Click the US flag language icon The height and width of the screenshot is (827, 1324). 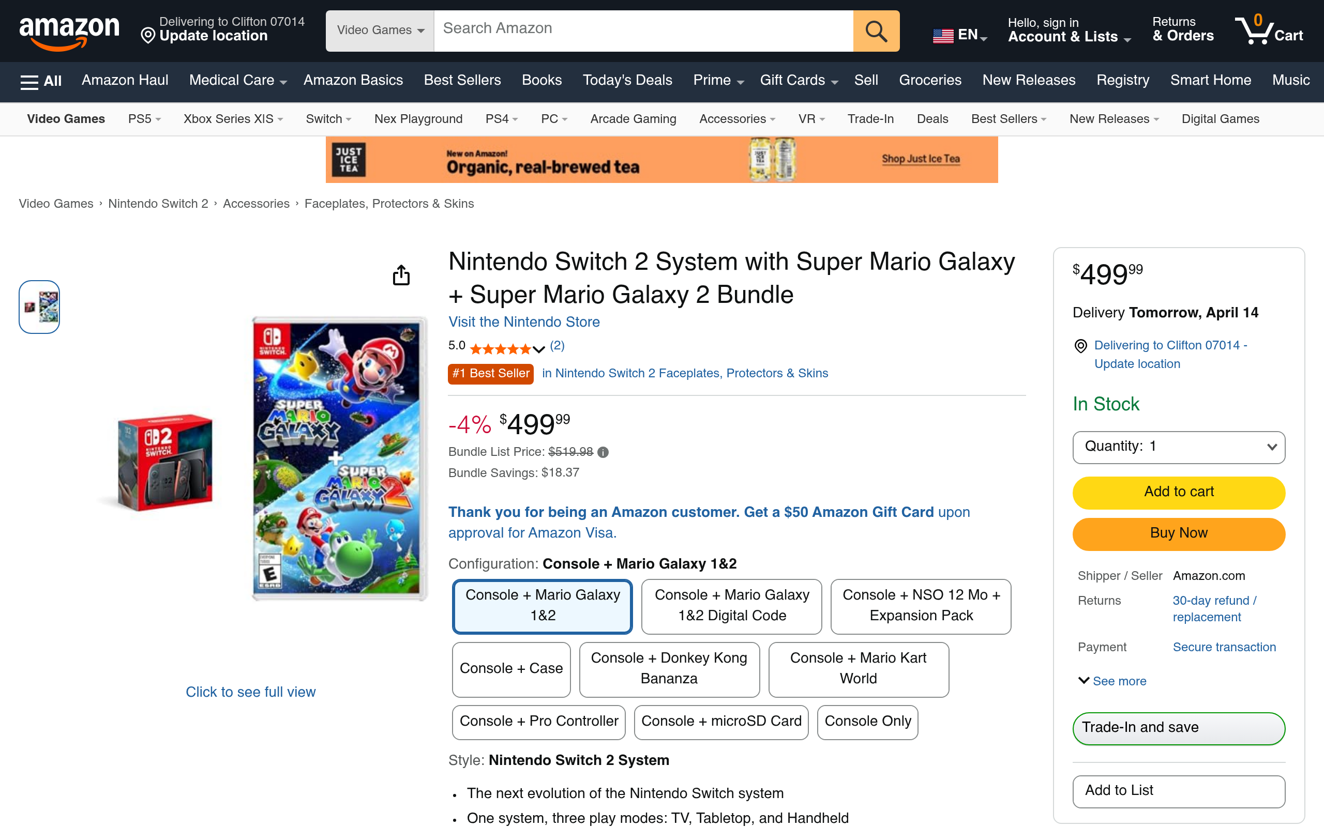tap(943, 36)
